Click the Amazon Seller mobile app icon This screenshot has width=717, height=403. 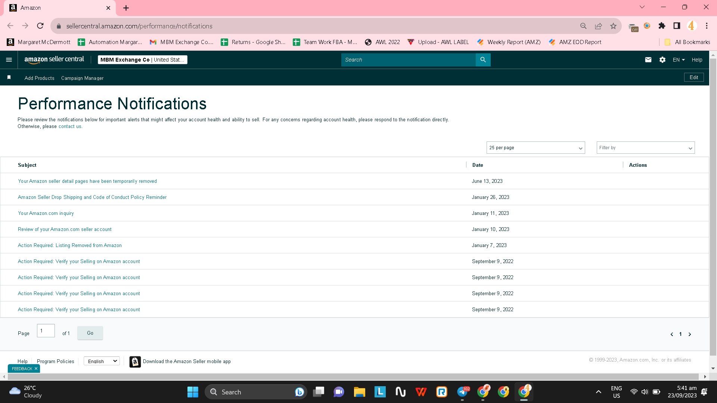click(135, 362)
